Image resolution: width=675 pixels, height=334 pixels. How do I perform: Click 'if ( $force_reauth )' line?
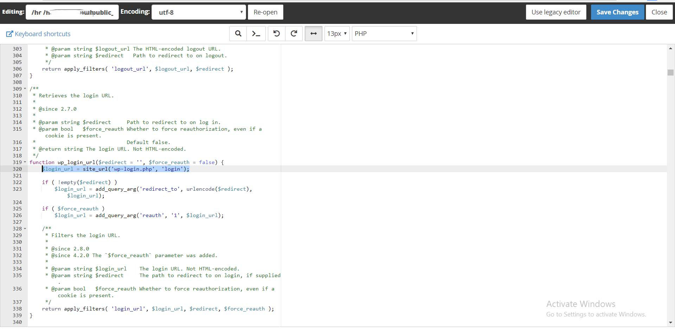tap(73, 209)
